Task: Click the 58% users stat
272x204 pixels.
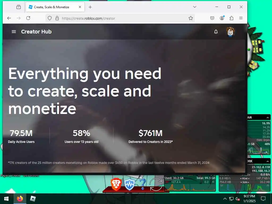Action: [x=81, y=133]
